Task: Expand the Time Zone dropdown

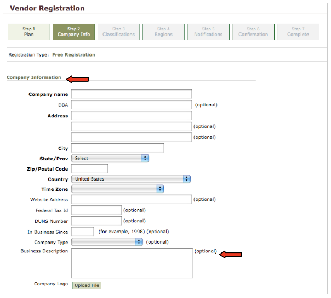Action: 117,189
